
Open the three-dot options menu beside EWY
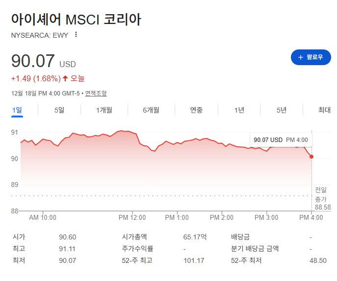pos(76,35)
